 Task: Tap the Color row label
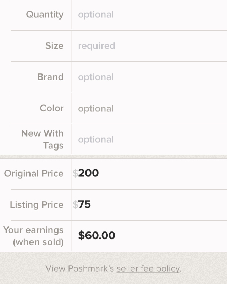(52, 109)
